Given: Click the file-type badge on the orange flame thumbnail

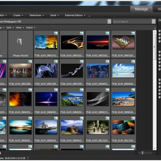Looking at the screenshot, I should pyautogui.click(x=30, y=90).
